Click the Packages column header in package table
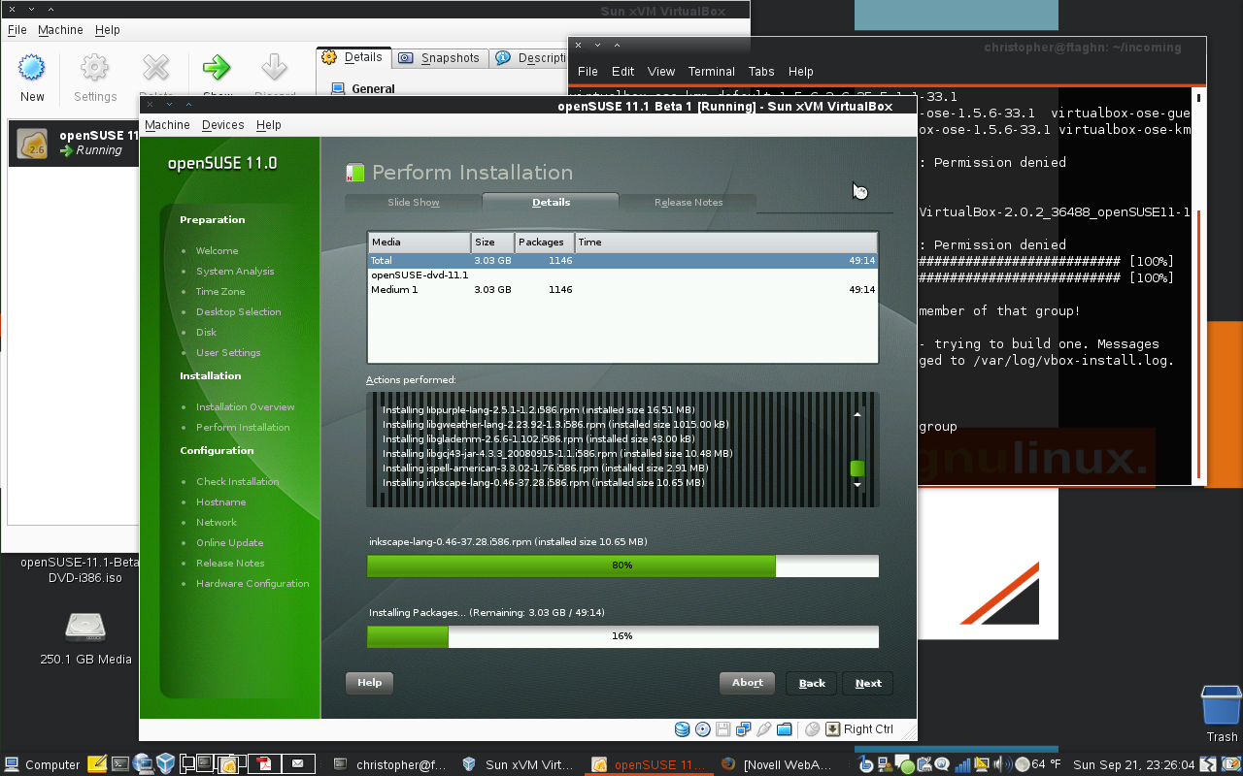The height and width of the screenshot is (776, 1243). (545, 242)
